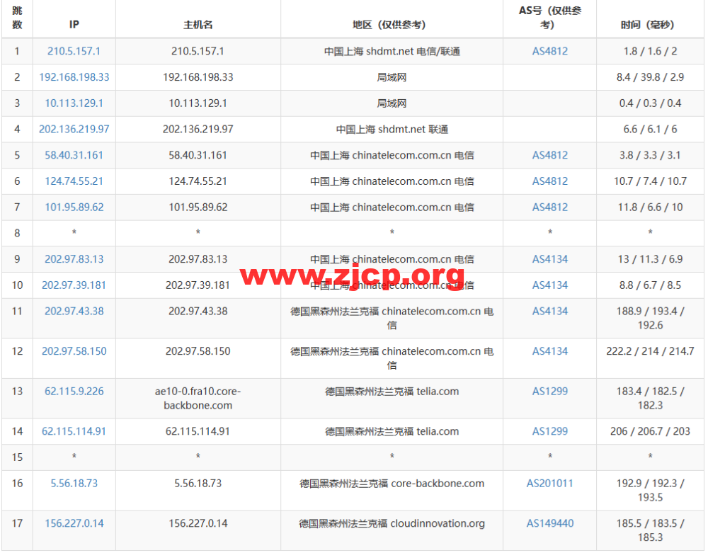Image resolution: width=708 pixels, height=553 pixels.
Task: Open the AS149440 link
Action: click(549, 523)
